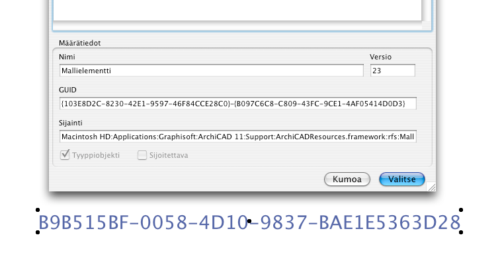502x264 pixels.
Task: Click the GUID label above the field
Action: coord(67,90)
